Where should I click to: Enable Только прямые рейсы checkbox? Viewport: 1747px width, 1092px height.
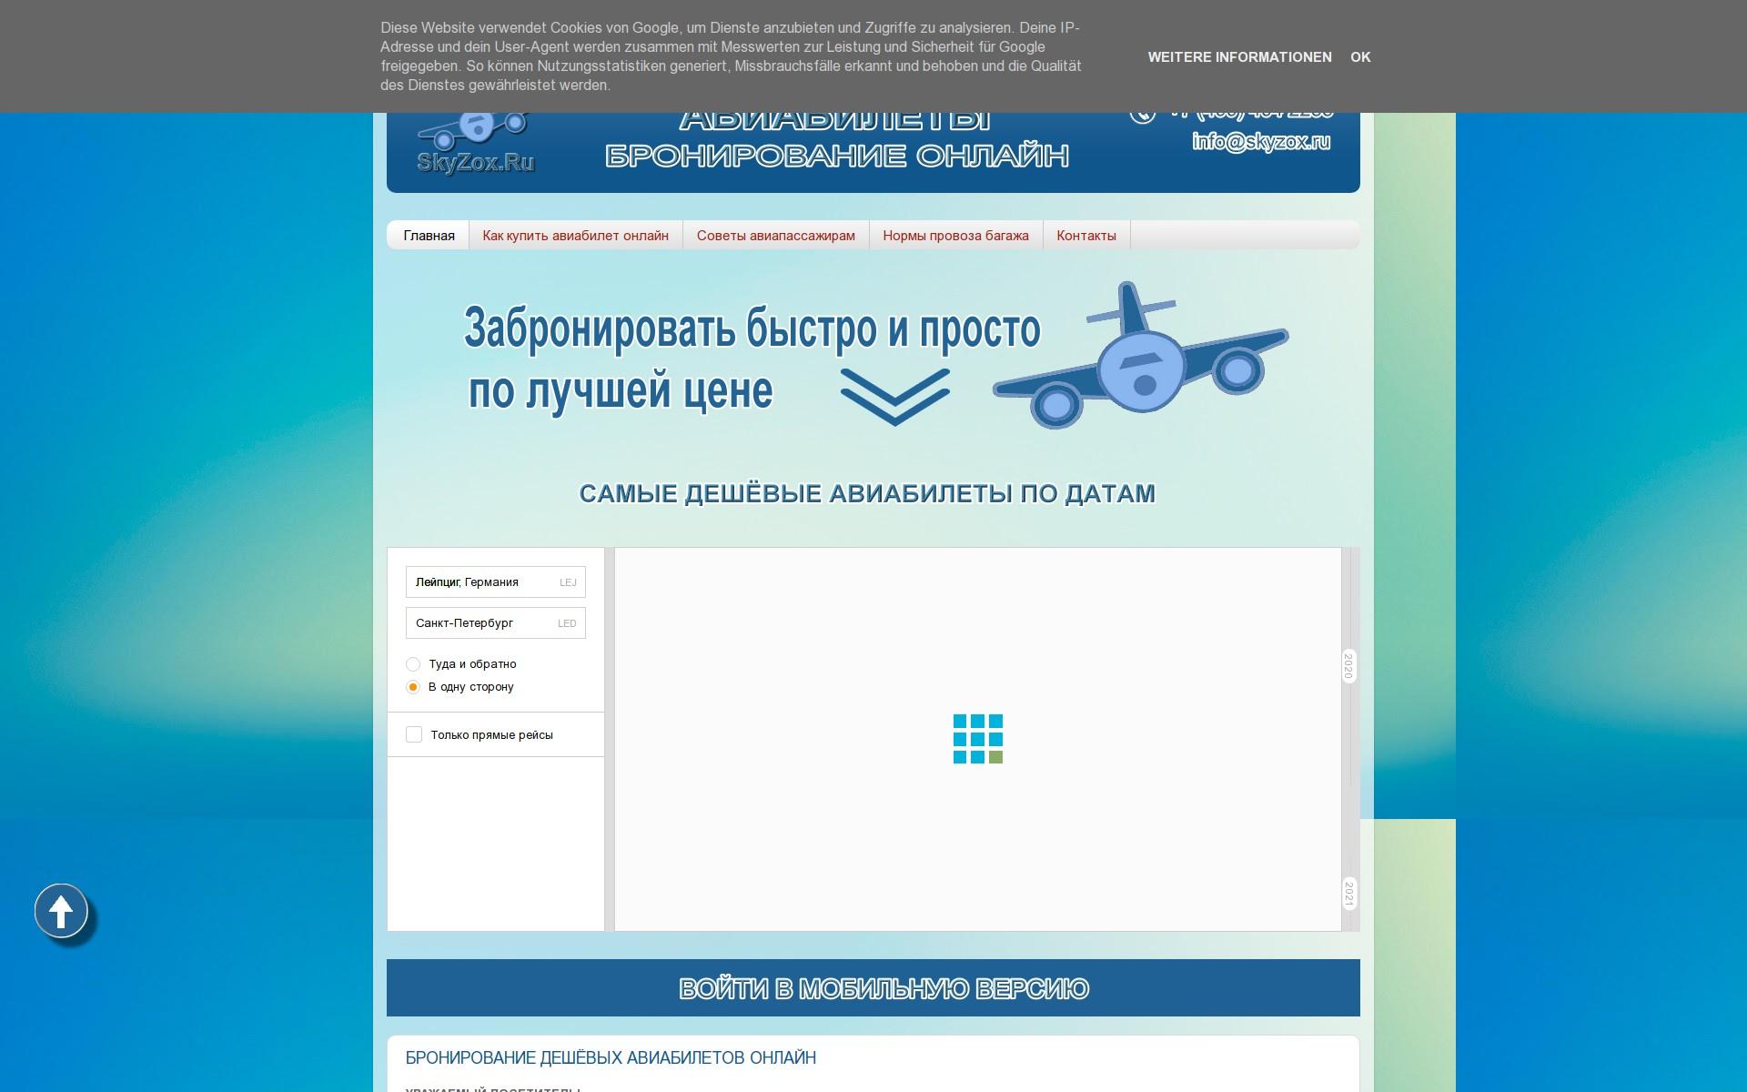coord(414,734)
